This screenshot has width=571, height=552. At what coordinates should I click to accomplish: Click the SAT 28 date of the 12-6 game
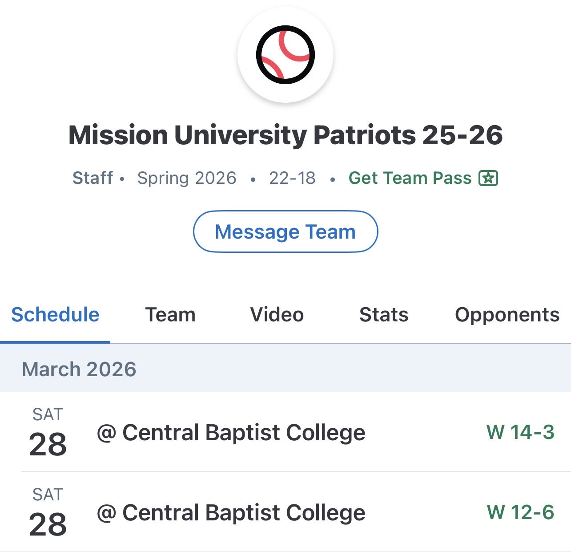(48, 513)
